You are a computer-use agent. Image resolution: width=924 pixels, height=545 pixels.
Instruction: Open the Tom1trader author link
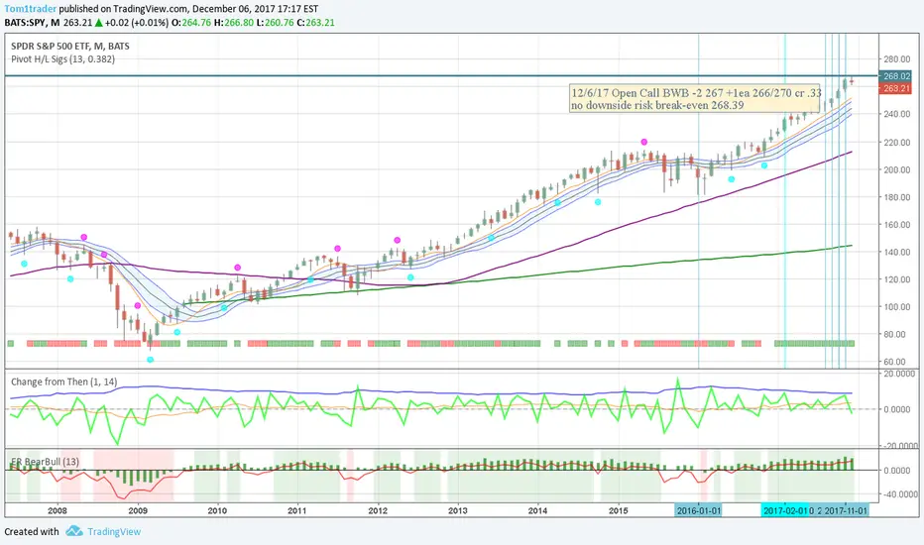[x=31, y=9]
